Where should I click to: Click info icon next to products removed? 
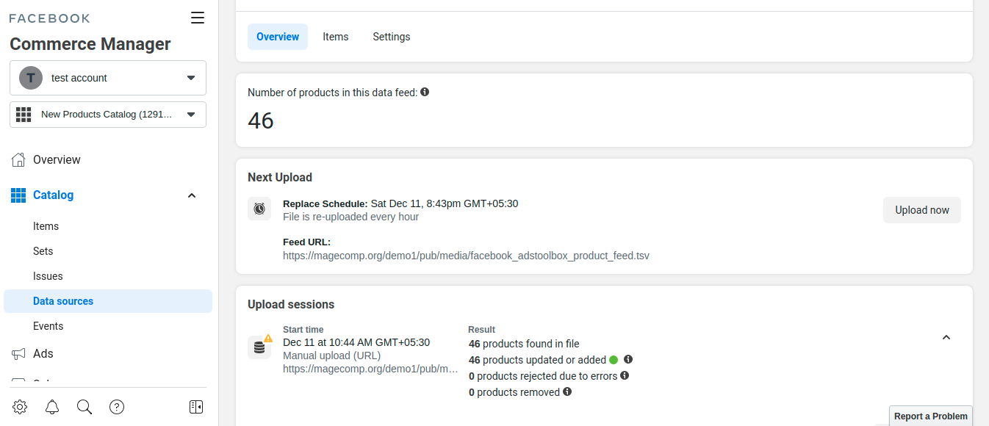(567, 392)
